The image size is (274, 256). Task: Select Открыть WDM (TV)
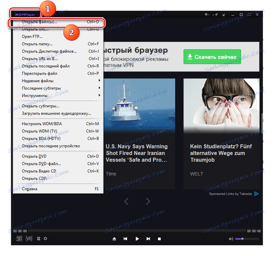58,131
